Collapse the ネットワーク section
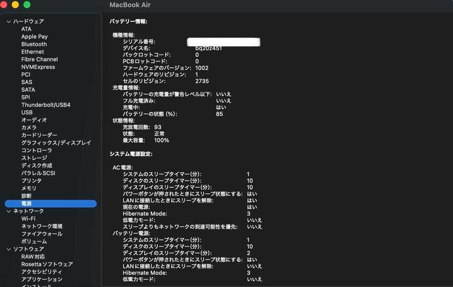 tap(8, 211)
